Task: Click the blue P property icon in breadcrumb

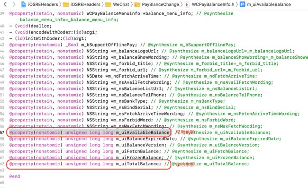Action: (x=243, y=4)
